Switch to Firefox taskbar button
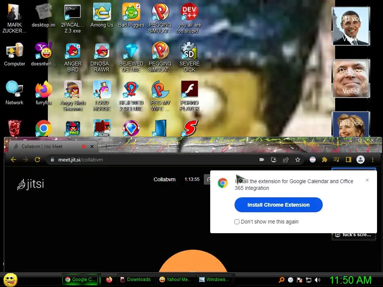Image resolution: width=383 pixels, height=287 pixels. [109, 280]
